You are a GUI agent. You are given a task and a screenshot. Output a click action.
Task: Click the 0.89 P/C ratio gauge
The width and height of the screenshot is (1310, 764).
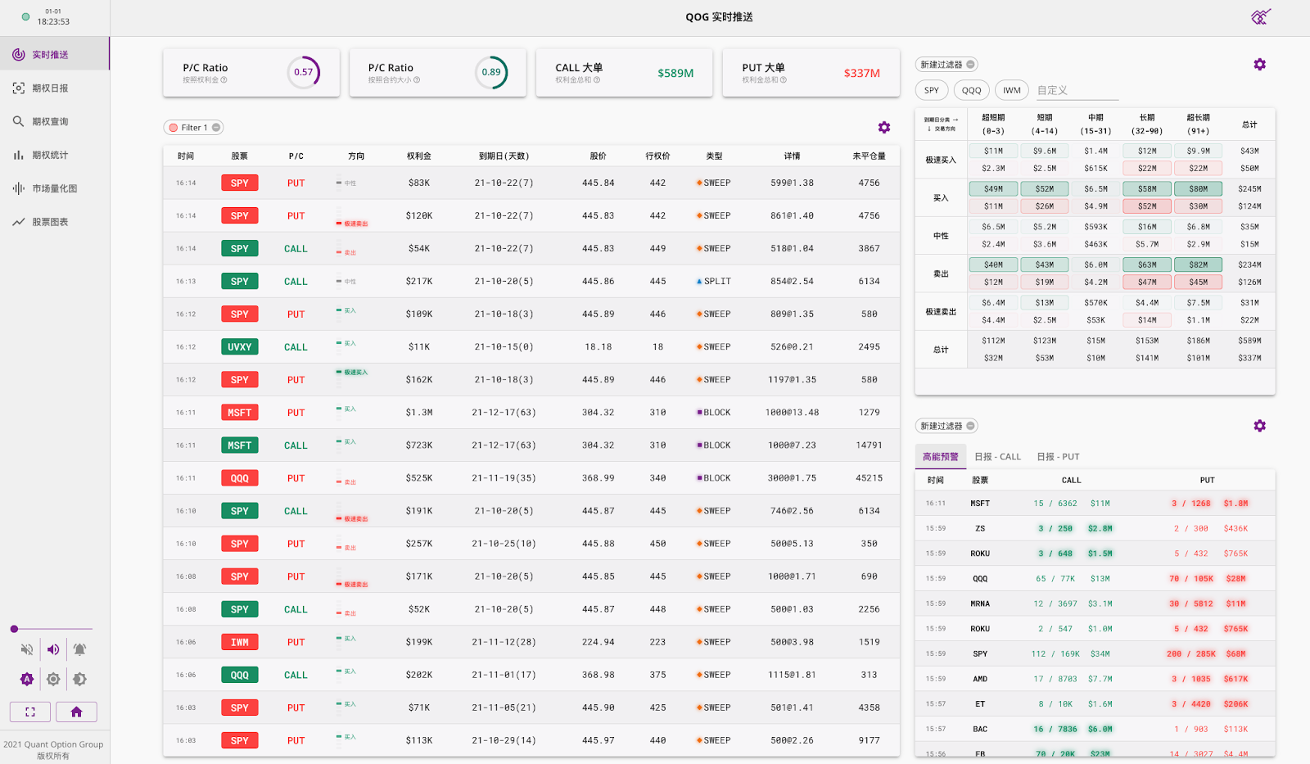(x=491, y=72)
